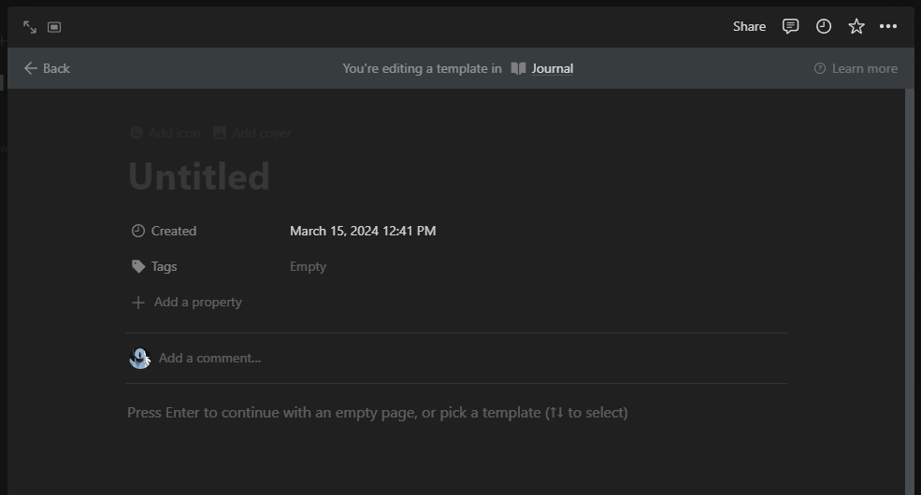Click the expand to full page icon

30,27
